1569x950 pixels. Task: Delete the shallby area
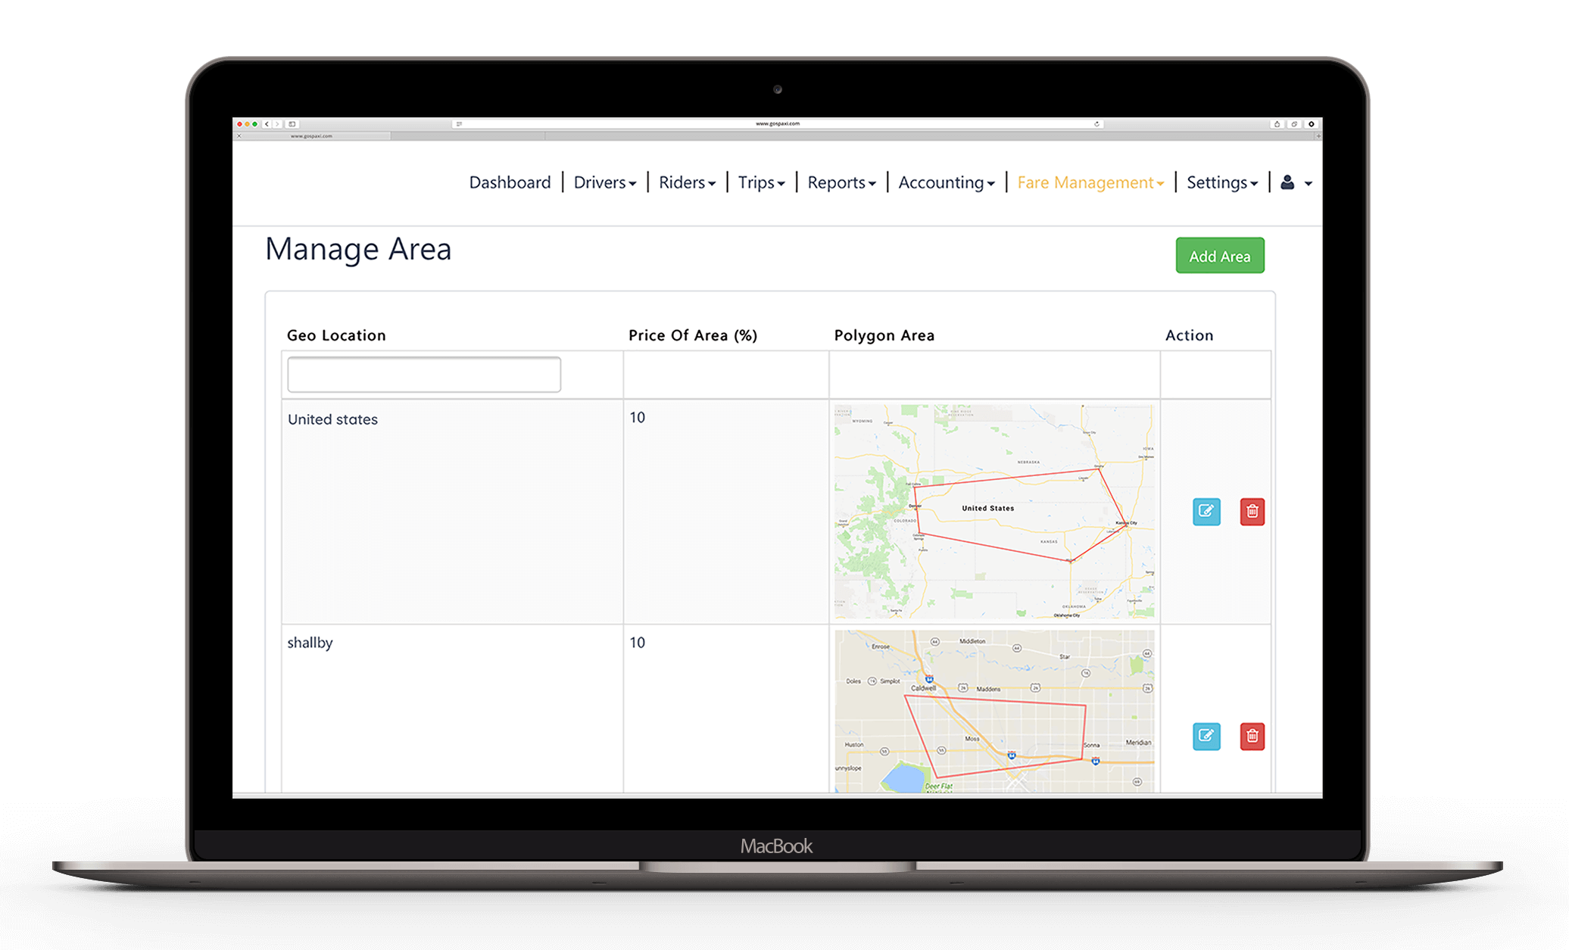tap(1252, 737)
